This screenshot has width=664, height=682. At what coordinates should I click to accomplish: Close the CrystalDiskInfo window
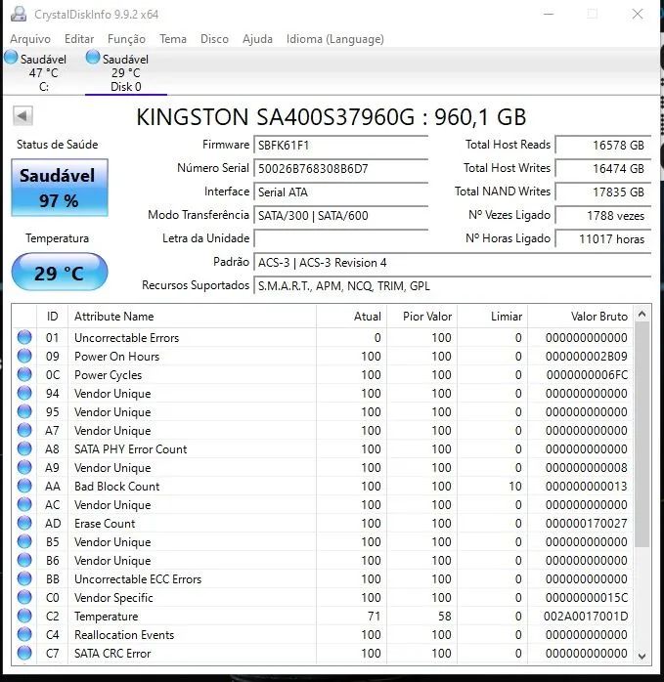pyautogui.click(x=637, y=14)
